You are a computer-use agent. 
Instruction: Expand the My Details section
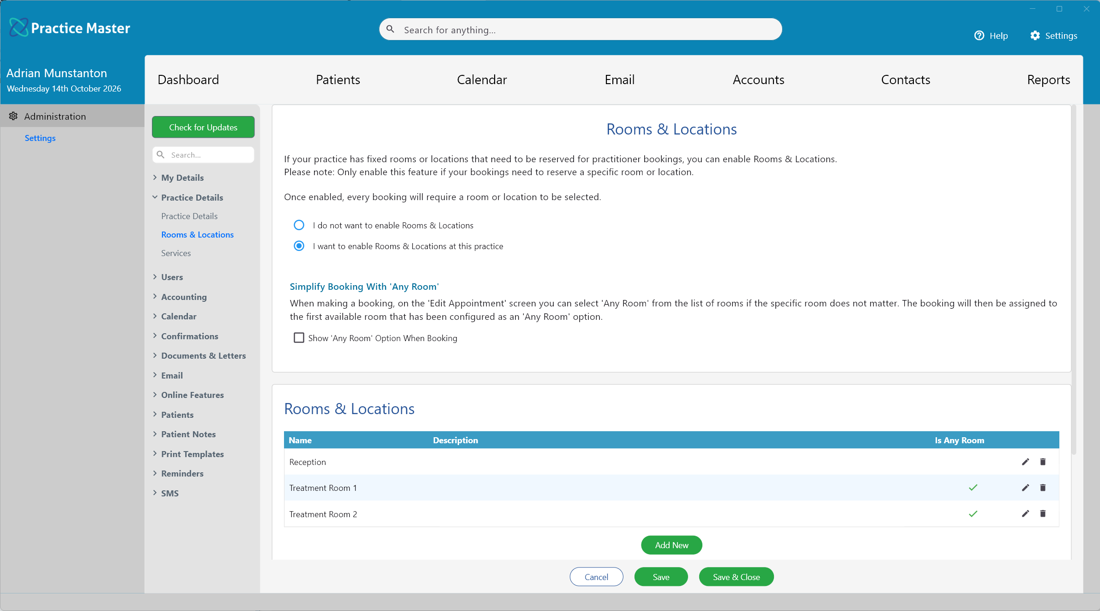click(x=155, y=177)
